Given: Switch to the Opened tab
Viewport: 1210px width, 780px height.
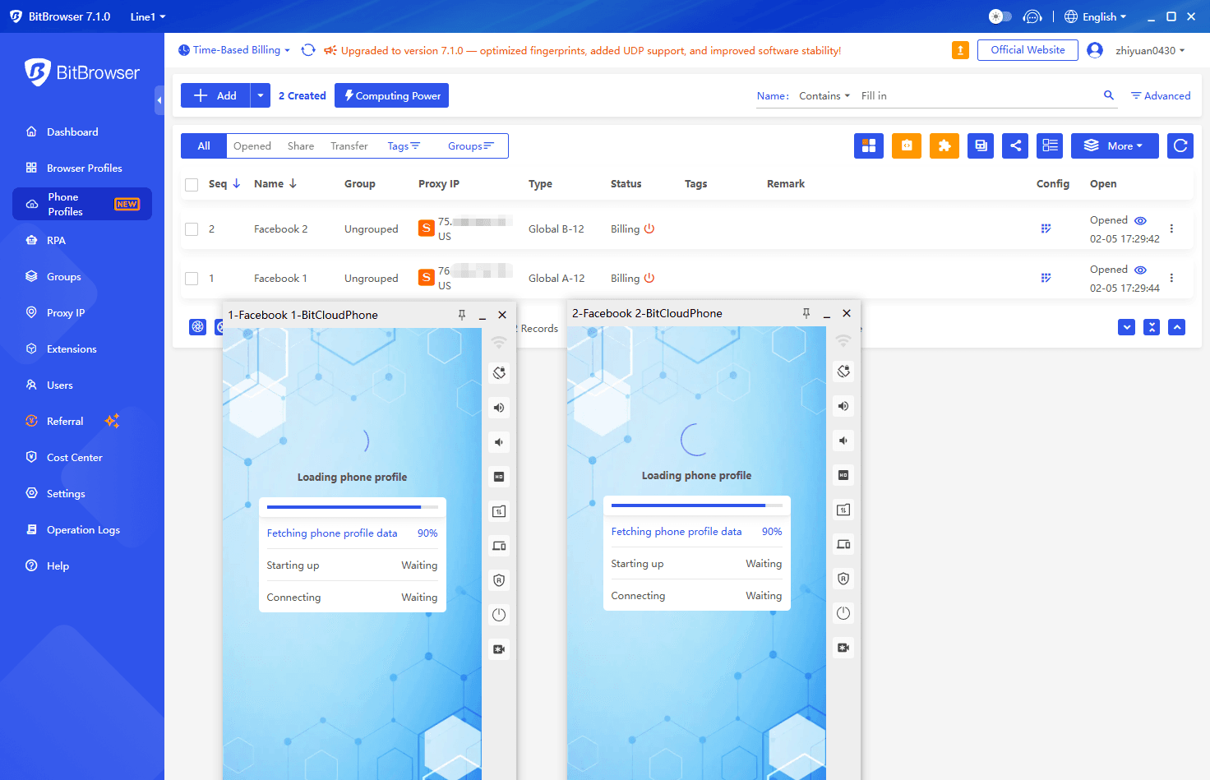Looking at the screenshot, I should pyautogui.click(x=252, y=145).
